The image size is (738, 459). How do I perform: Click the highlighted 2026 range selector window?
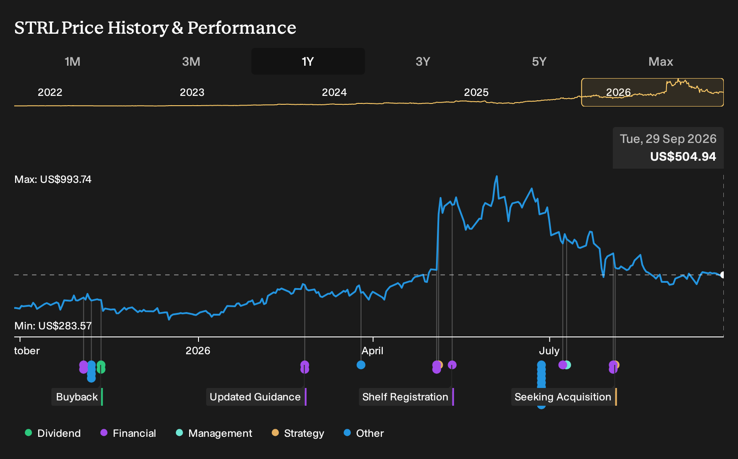652,92
